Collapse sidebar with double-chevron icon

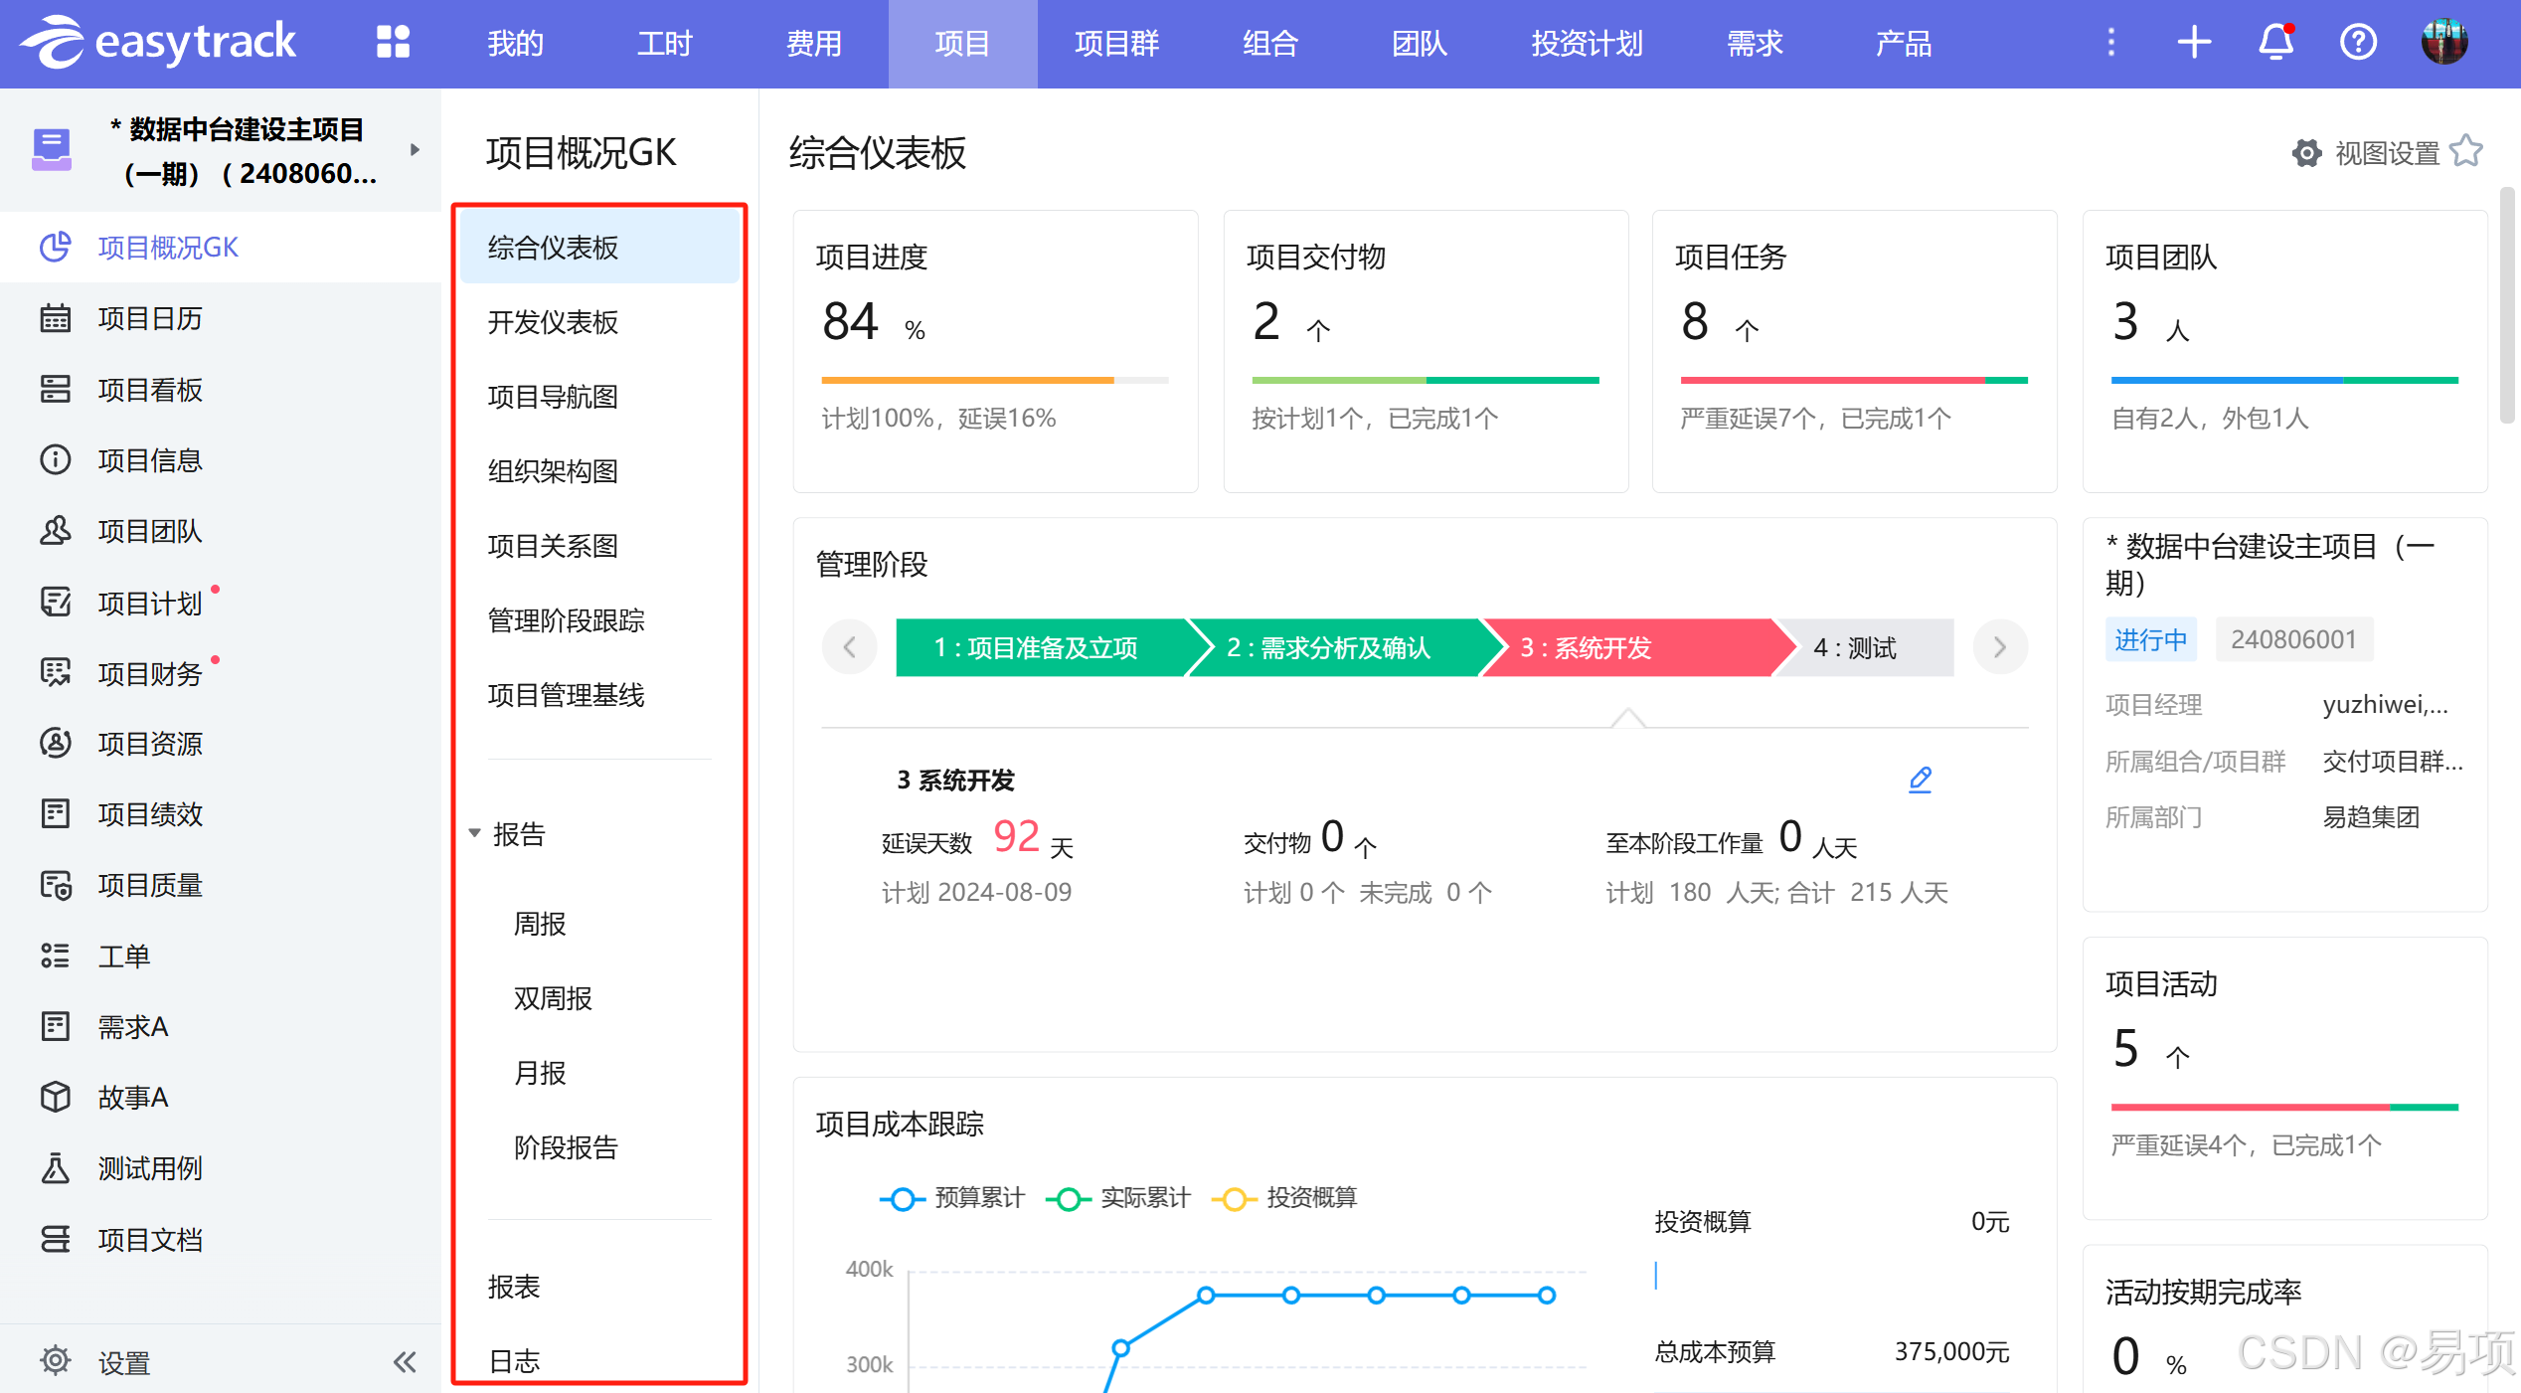[405, 1361]
